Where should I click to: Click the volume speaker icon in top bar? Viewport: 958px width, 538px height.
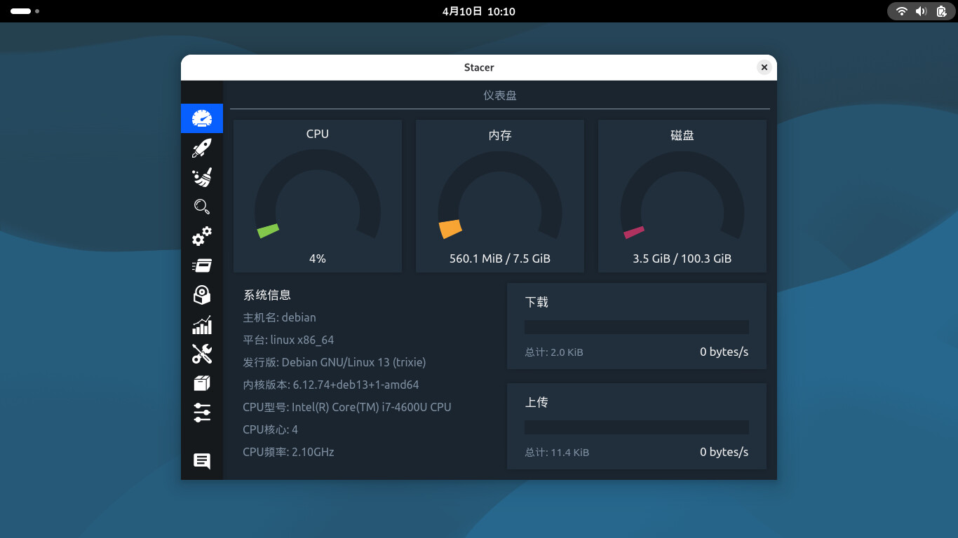[921, 11]
